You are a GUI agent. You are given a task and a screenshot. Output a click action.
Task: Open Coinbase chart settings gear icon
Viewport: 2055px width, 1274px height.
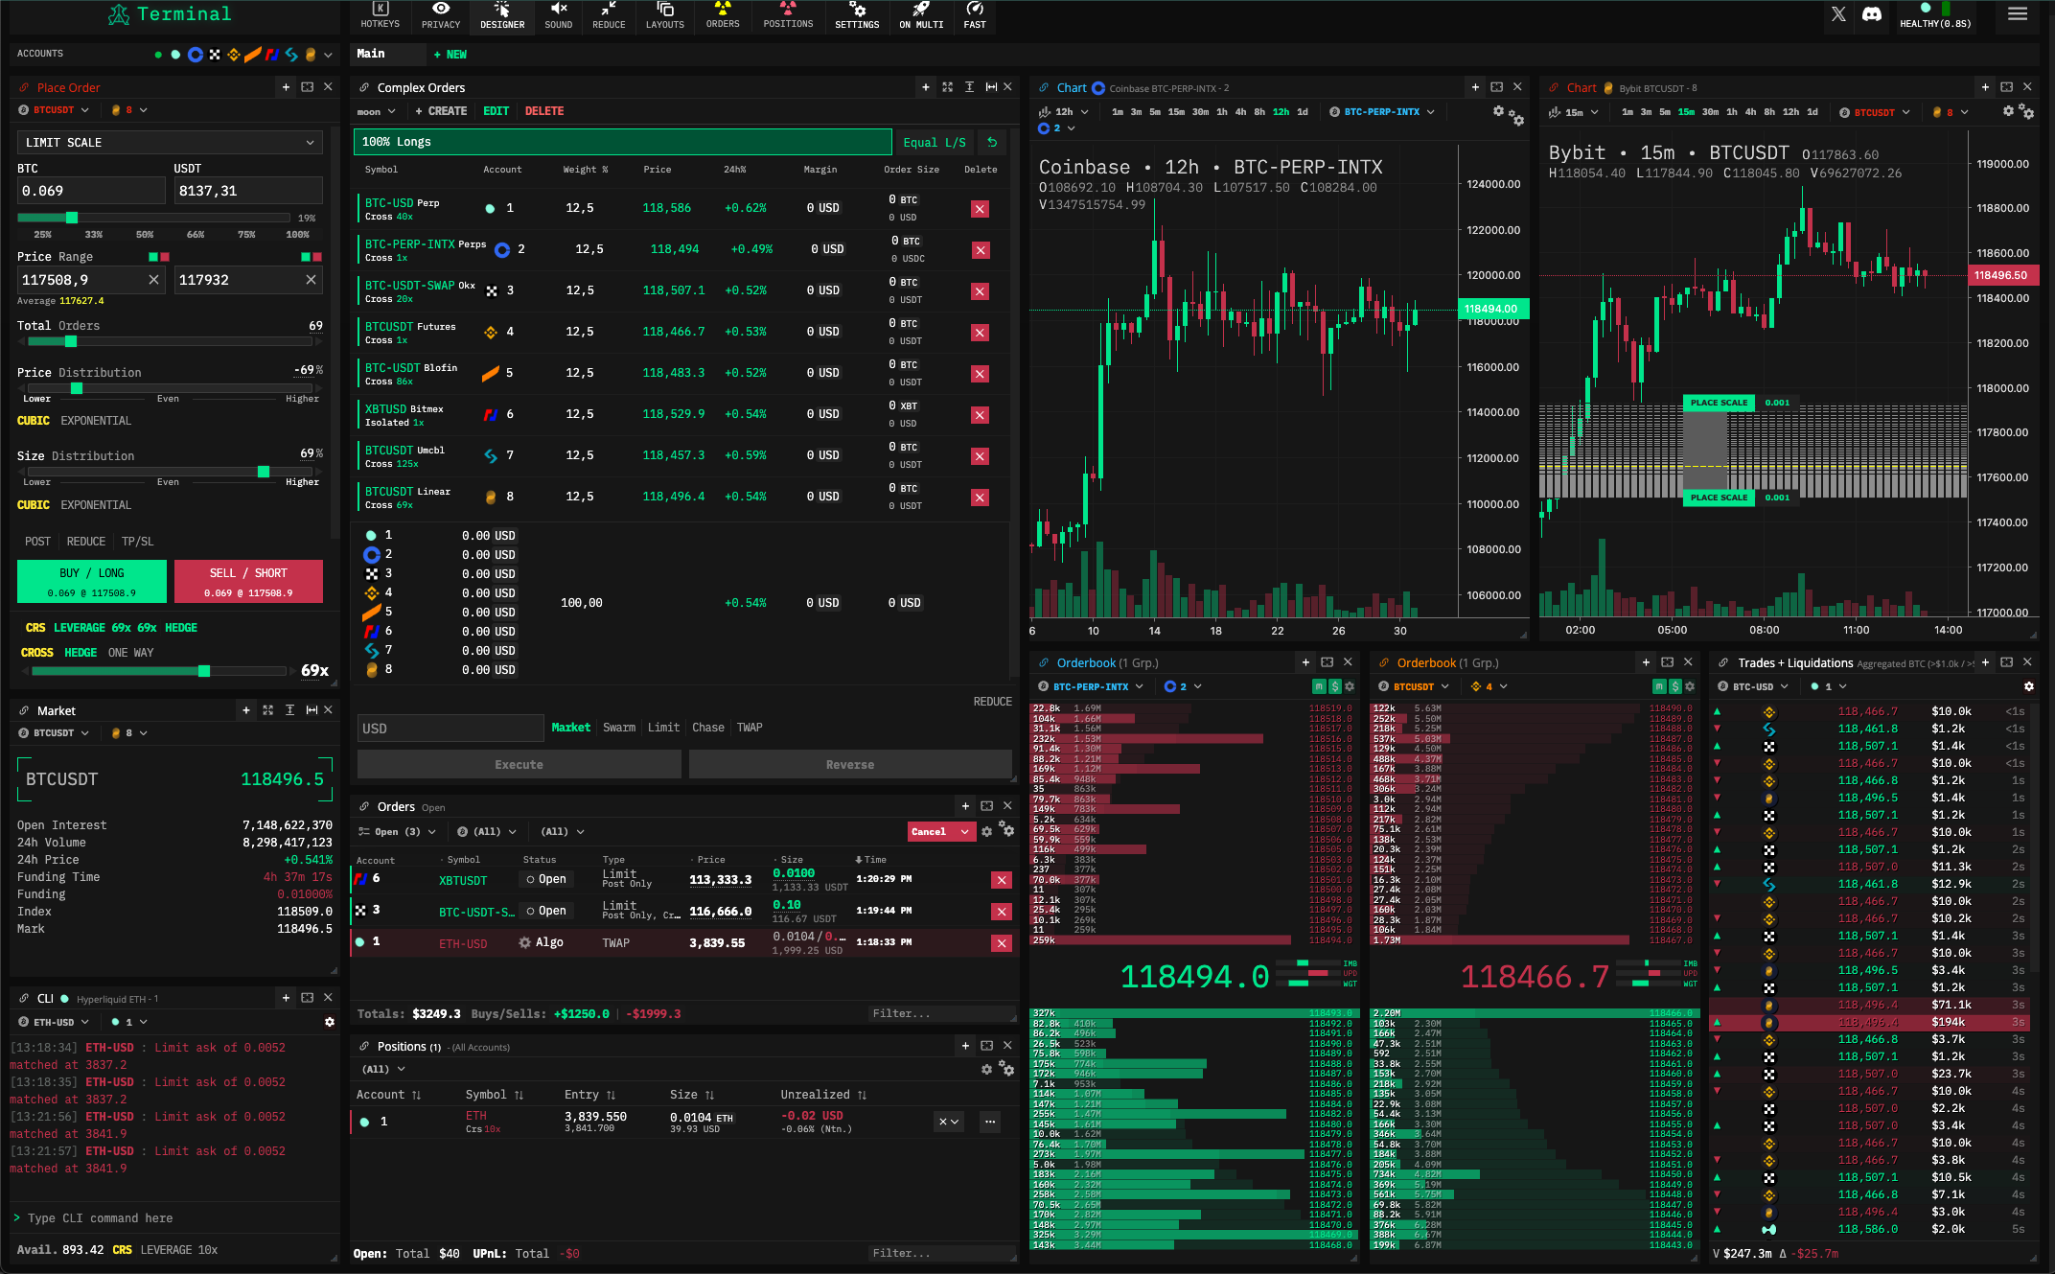tap(1498, 111)
